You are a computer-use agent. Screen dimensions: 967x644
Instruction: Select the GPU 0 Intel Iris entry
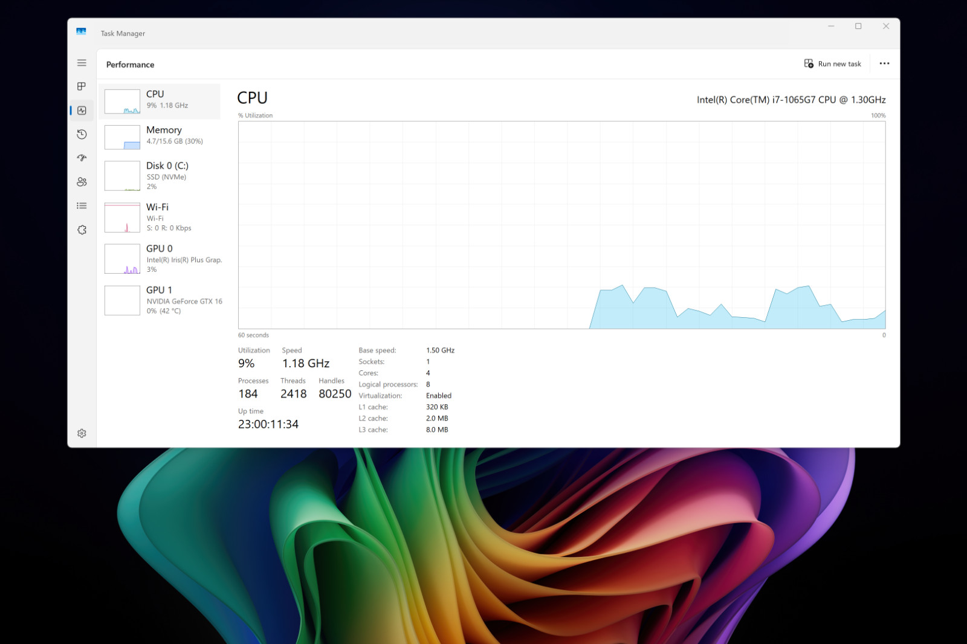point(160,259)
